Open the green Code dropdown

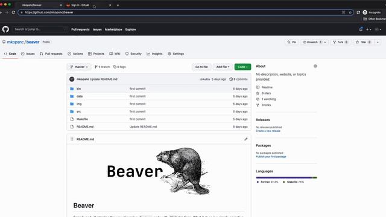(242, 67)
